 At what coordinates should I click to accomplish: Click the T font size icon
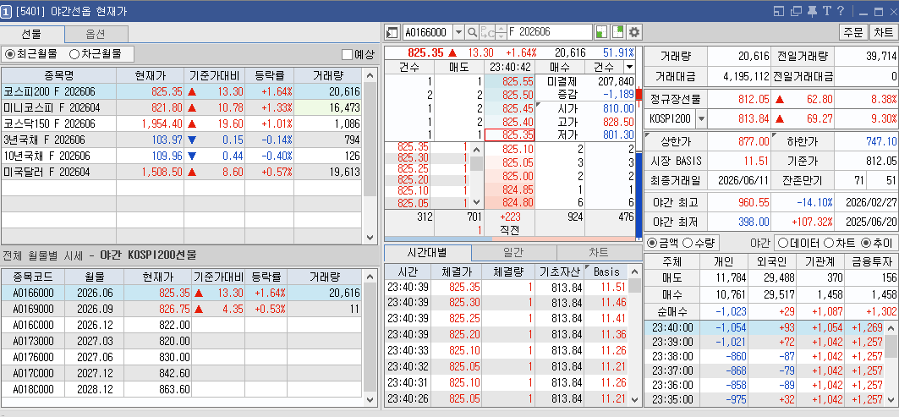pos(826,11)
